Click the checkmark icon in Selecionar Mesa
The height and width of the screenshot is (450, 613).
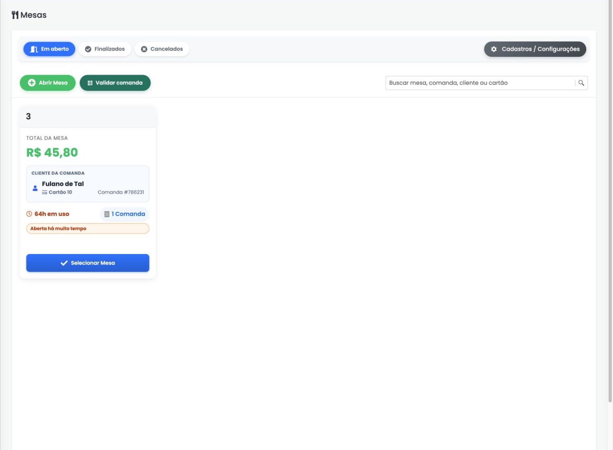point(64,263)
